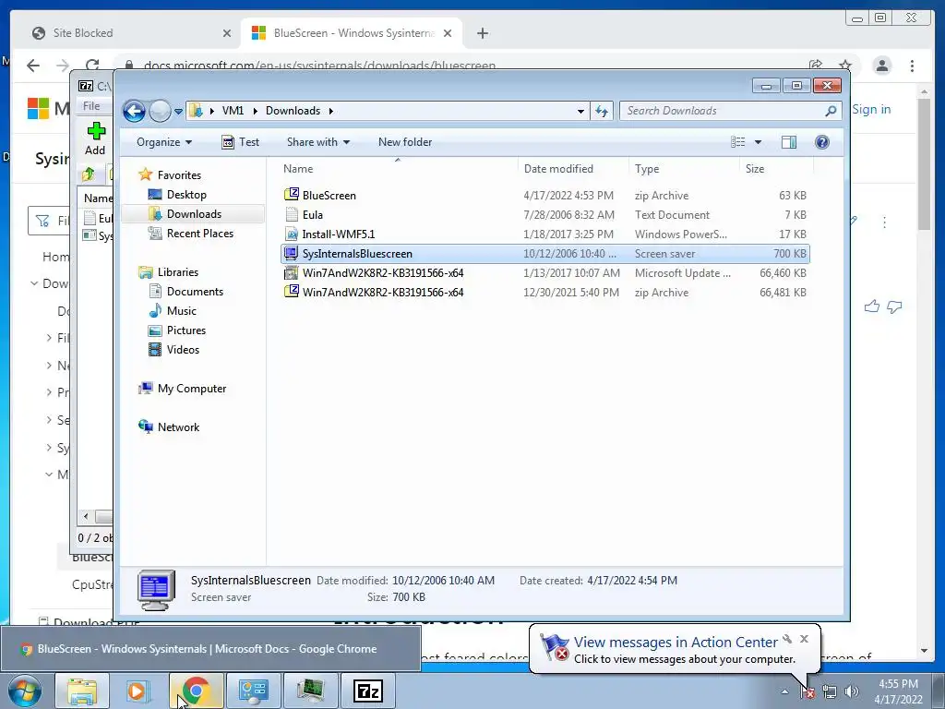945x709 pixels.
Task: Select Downloads in navigation pane
Action: click(x=194, y=214)
